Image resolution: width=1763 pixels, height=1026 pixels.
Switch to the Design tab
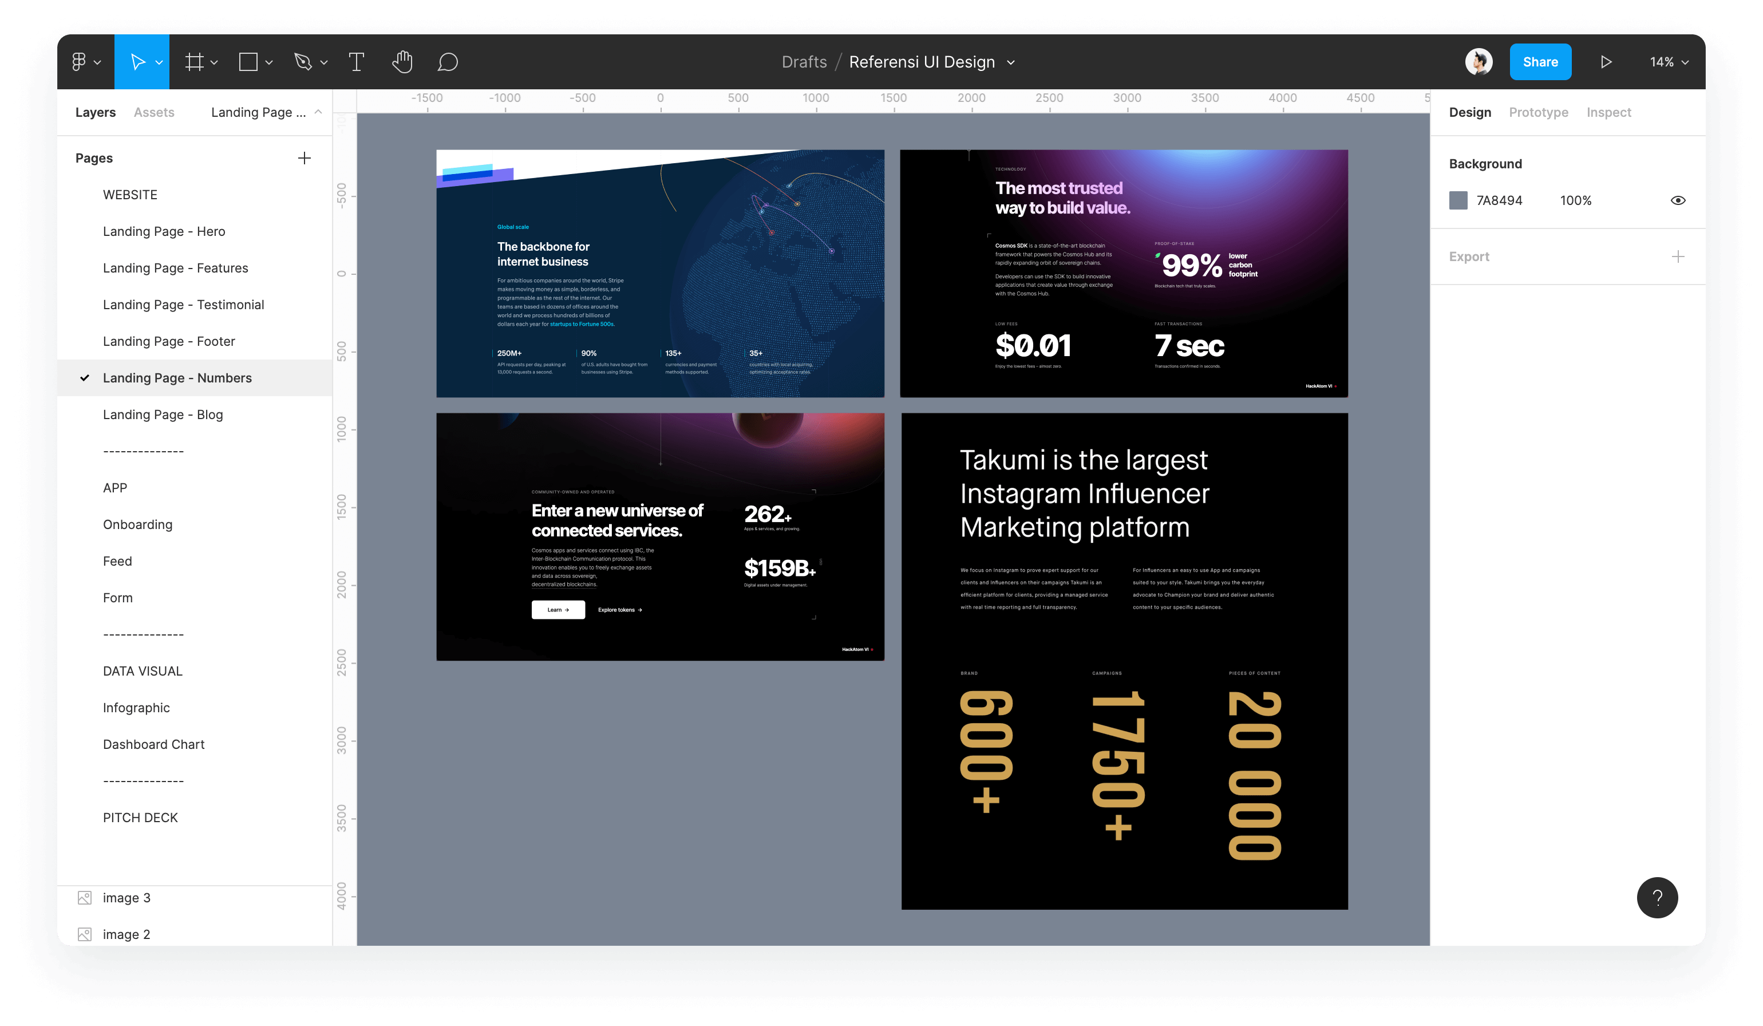pyautogui.click(x=1469, y=112)
